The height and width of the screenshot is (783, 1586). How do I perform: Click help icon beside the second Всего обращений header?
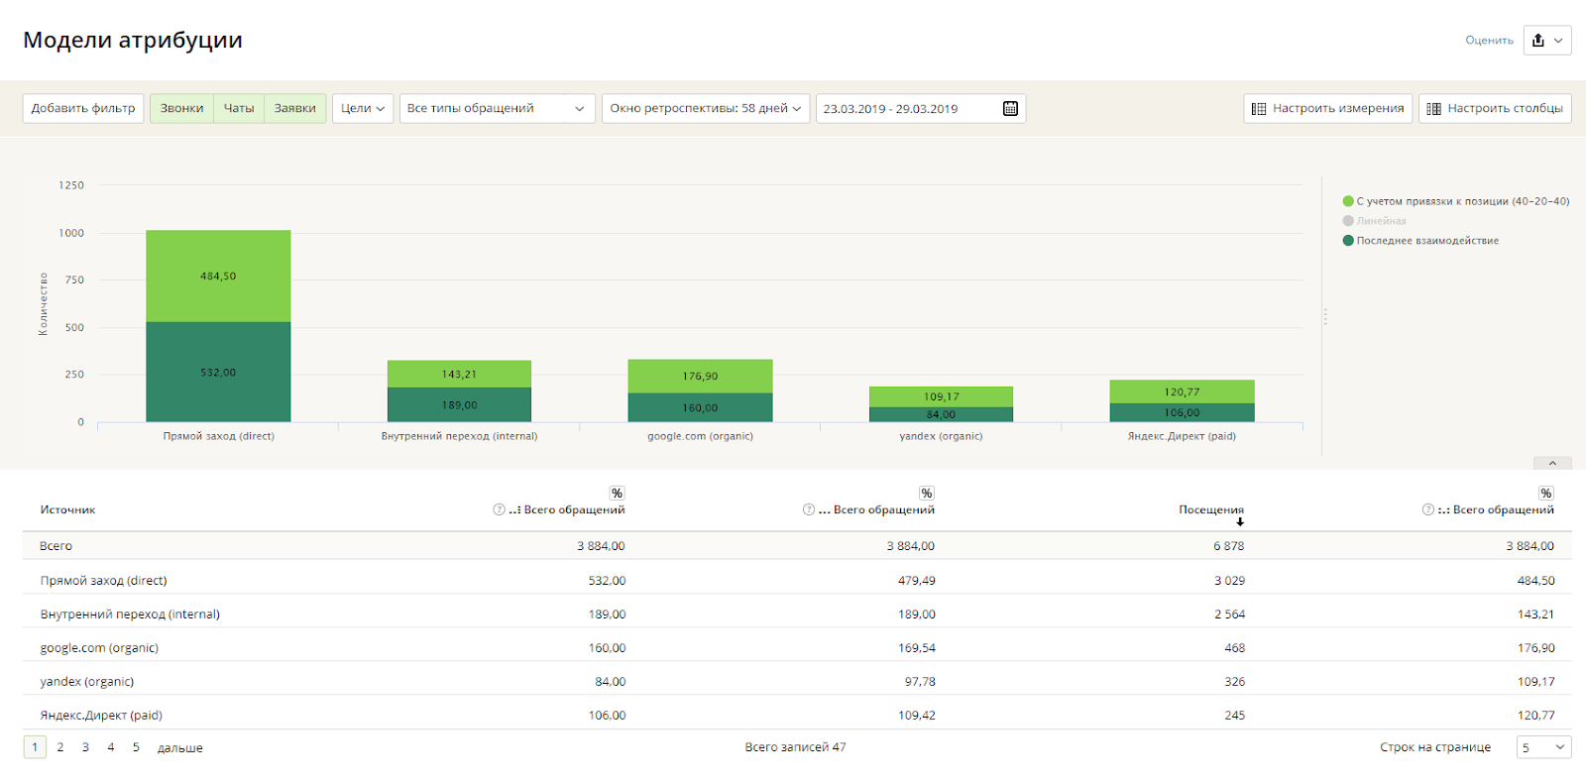(x=809, y=509)
